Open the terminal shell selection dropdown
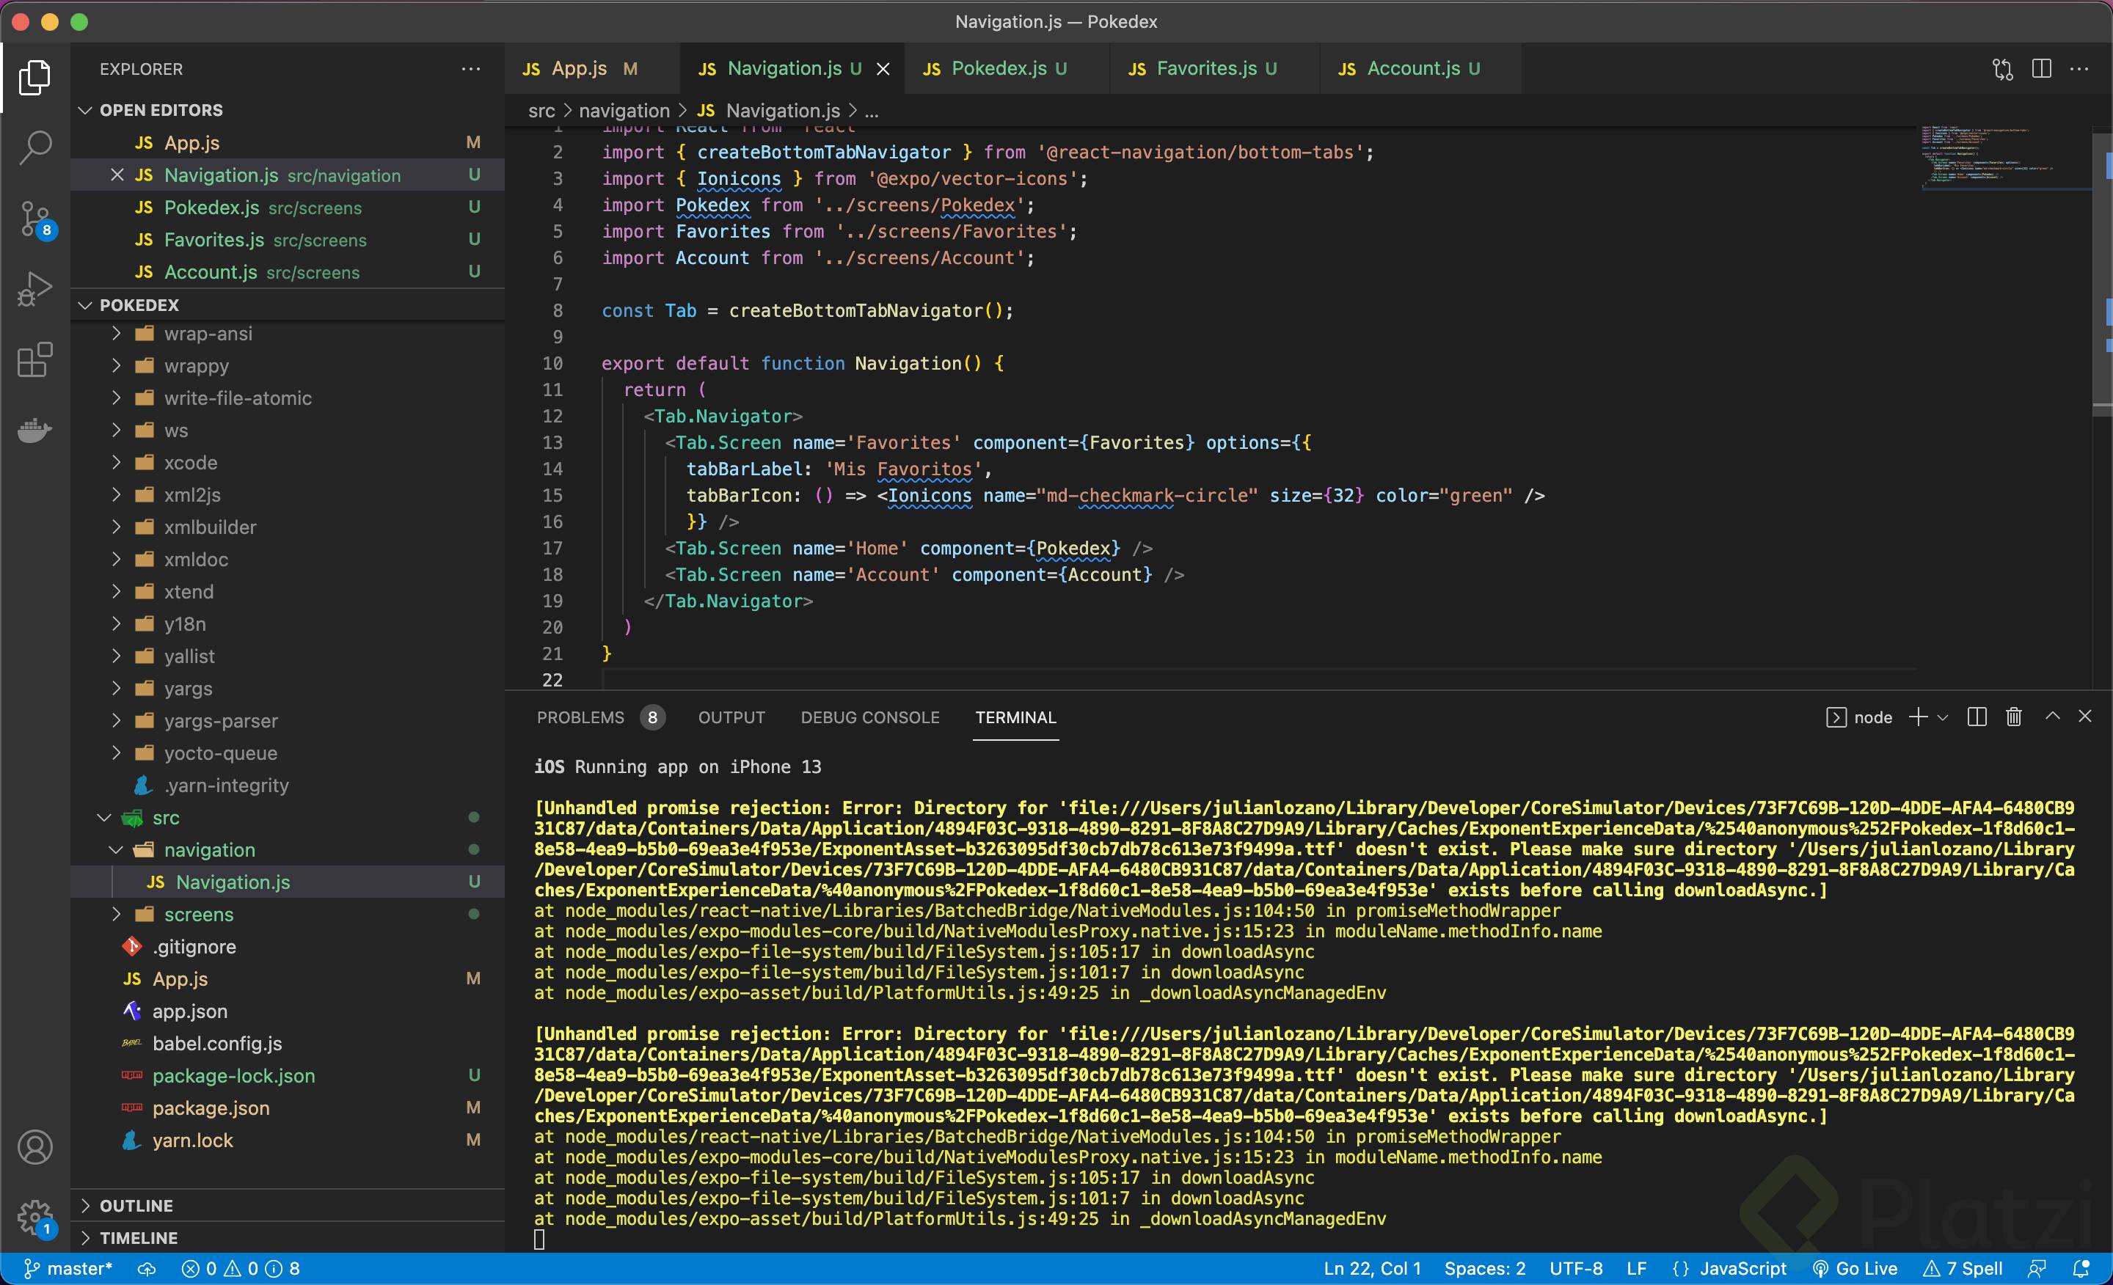 click(1944, 717)
